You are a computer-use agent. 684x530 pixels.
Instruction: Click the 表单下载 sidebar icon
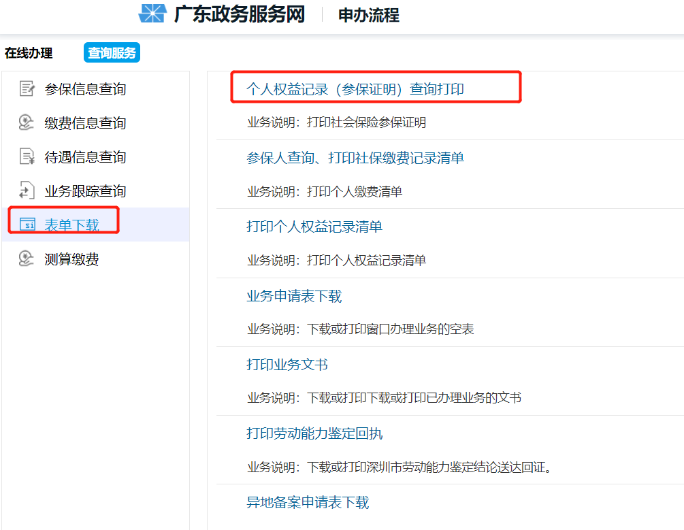click(x=27, y=225)
